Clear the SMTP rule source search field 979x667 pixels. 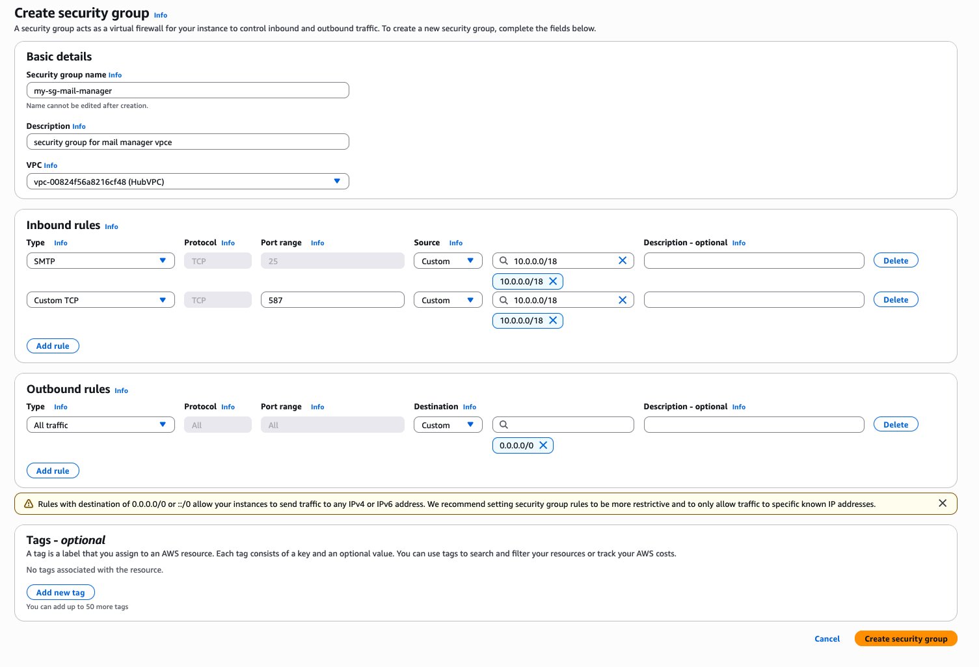(x=622, y=261)
